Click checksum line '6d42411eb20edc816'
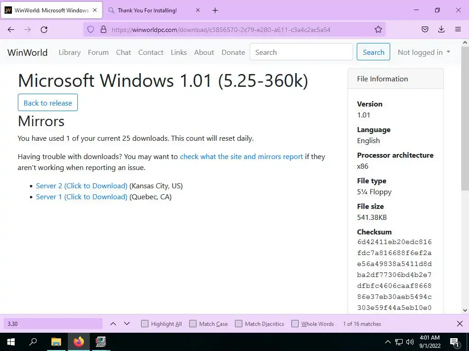This screenshot has height=351, width=469. tap(394, 242)
